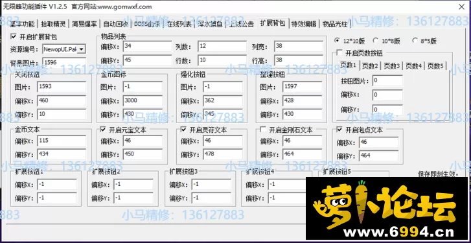Uncheck the 开启扩展背包 checkbox
Viewport: 471px width, 243px height.
[x=13, y=37]
